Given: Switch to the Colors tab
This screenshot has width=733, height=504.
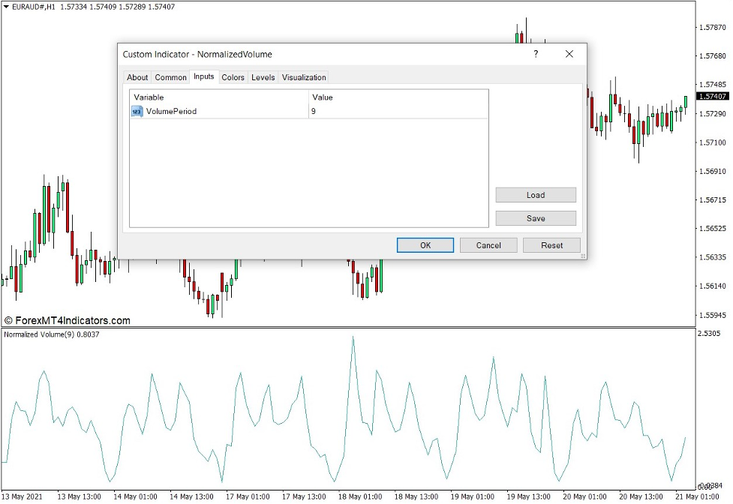Looking at the screenshot, I should tap(233, 77).
